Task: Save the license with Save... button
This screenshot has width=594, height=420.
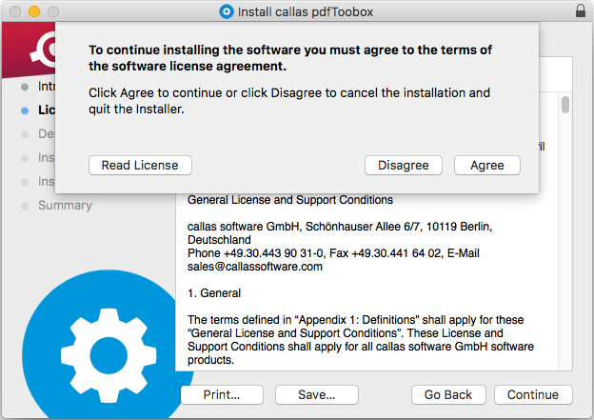Action: (317, 394)
